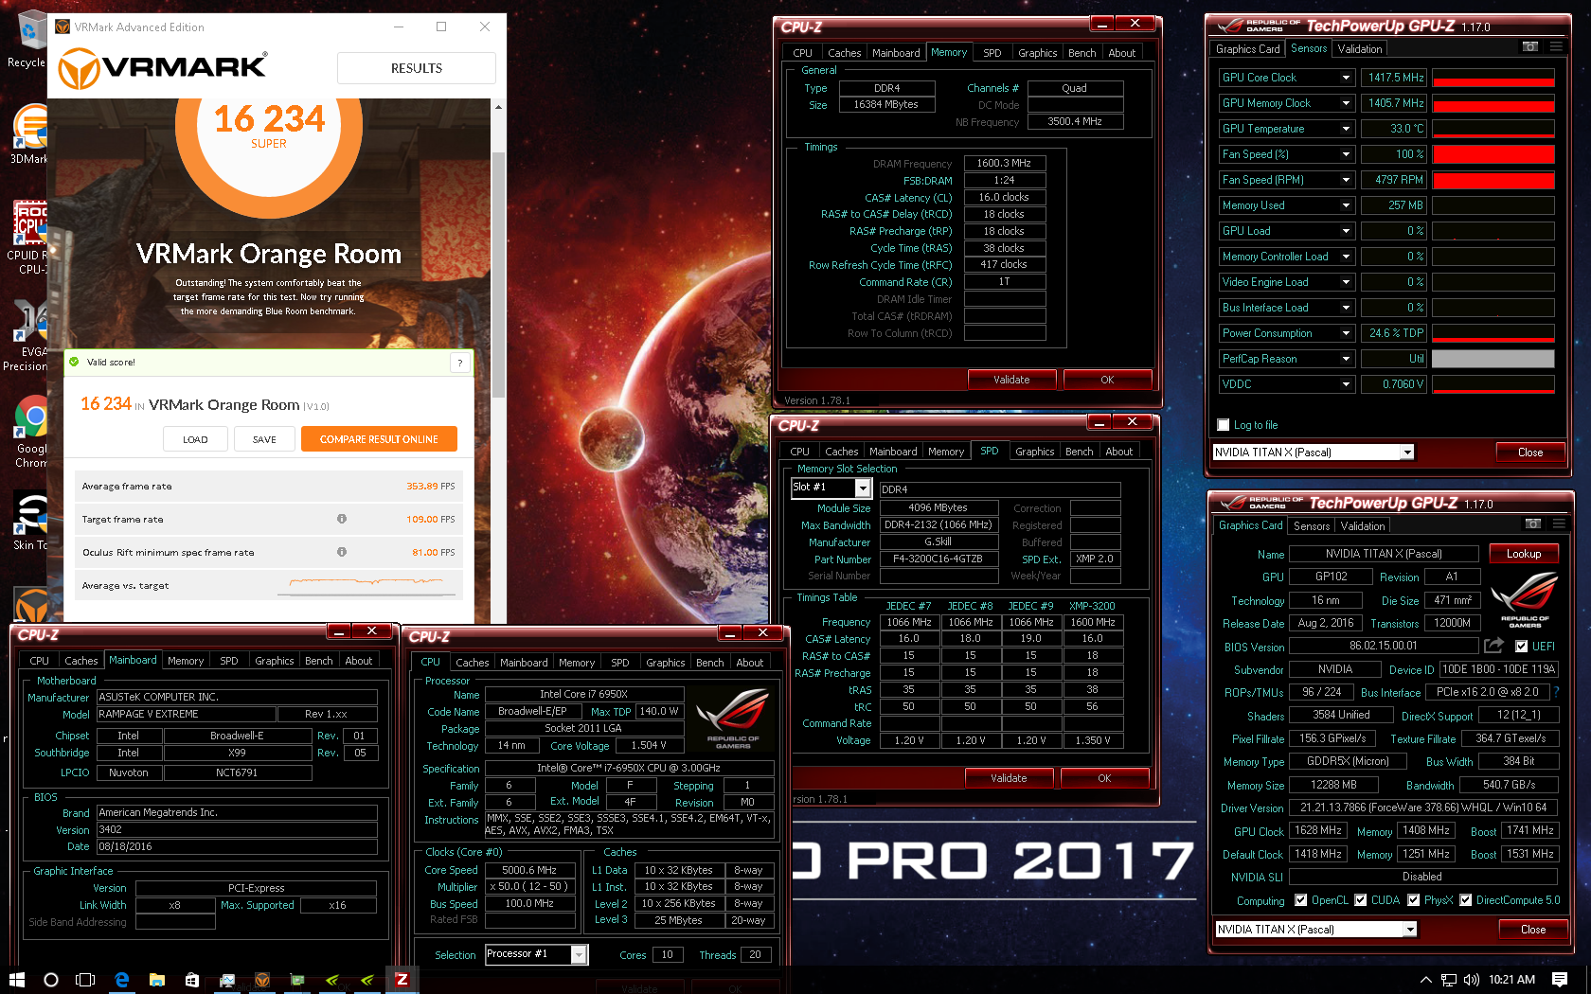Click BIOS share/export arrow icon in GPU-Z
Screen dimensions: 1591x994
coord(1493,646)
